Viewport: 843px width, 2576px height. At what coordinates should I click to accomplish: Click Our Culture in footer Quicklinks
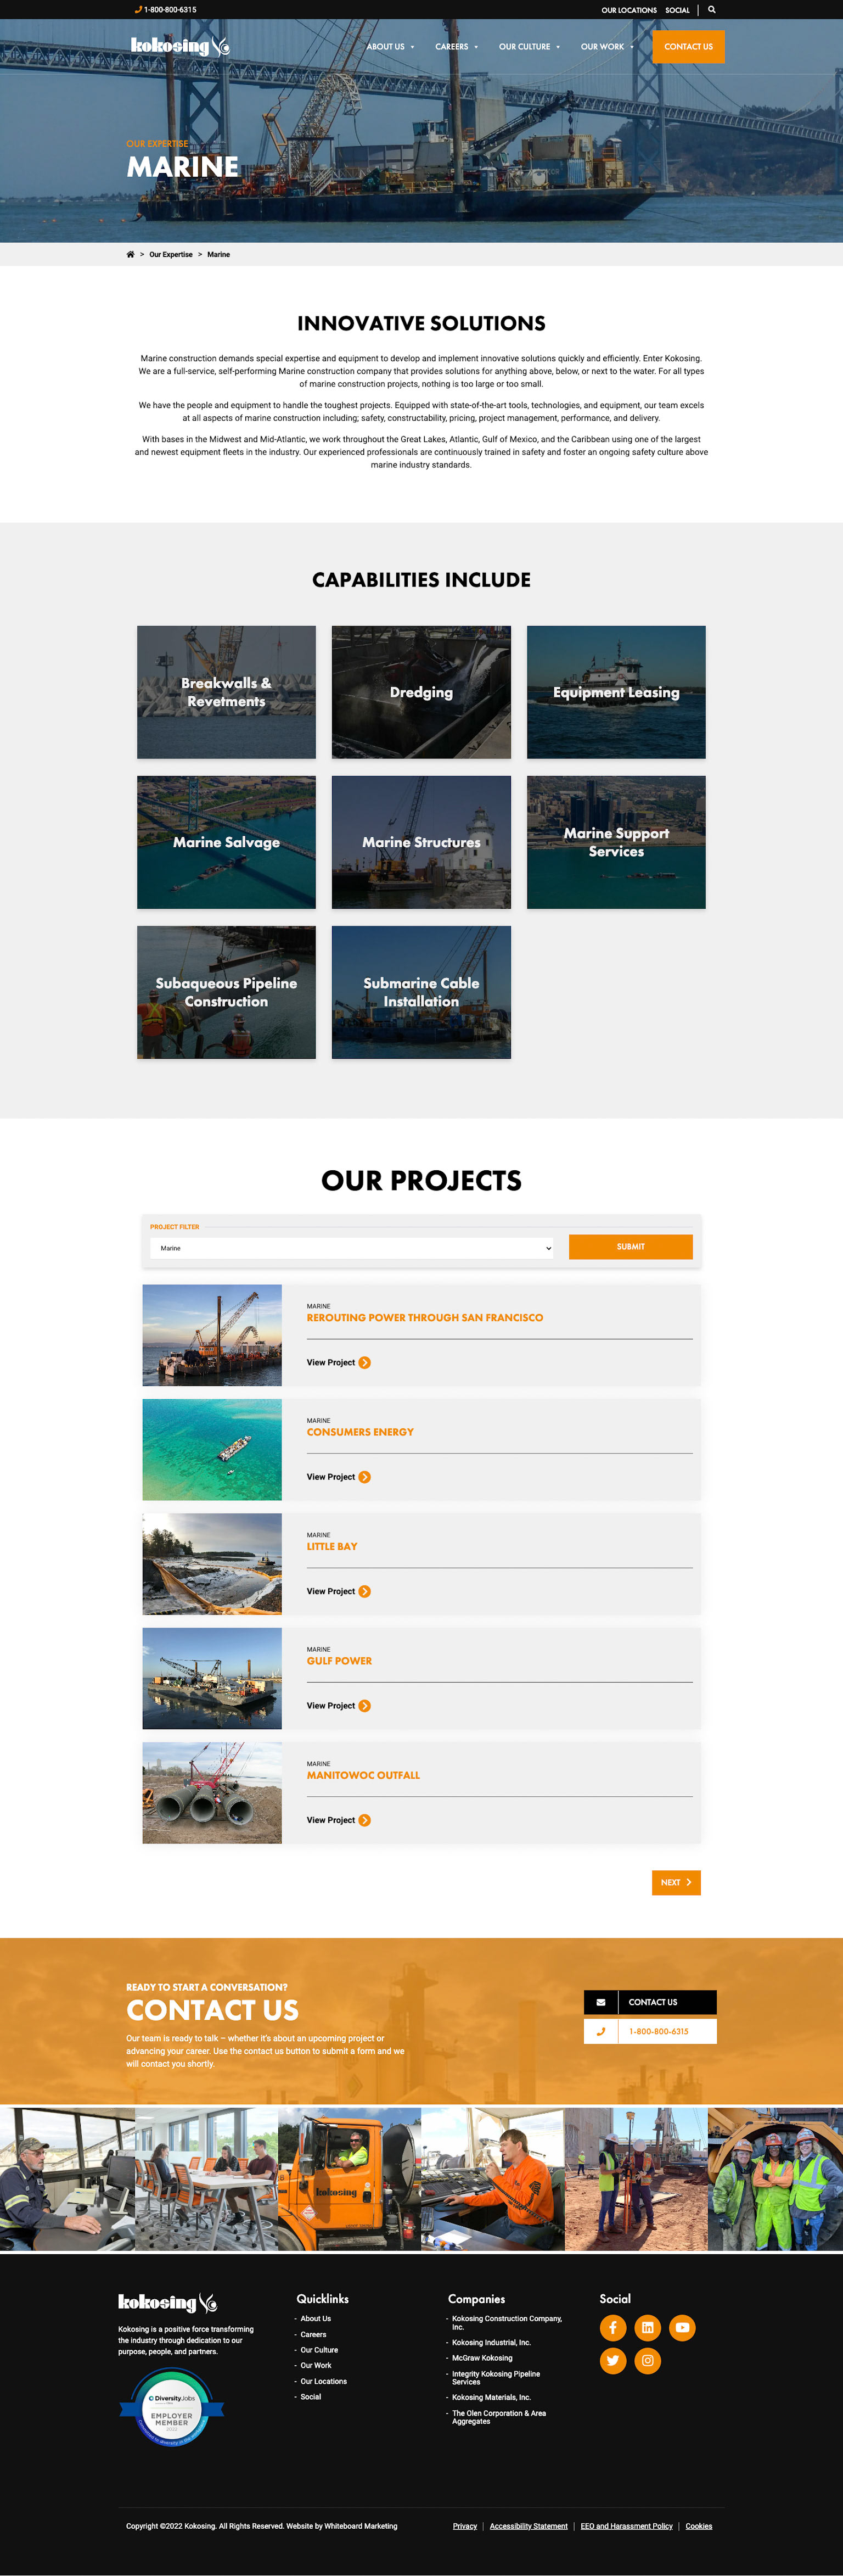click(319, 2350)
